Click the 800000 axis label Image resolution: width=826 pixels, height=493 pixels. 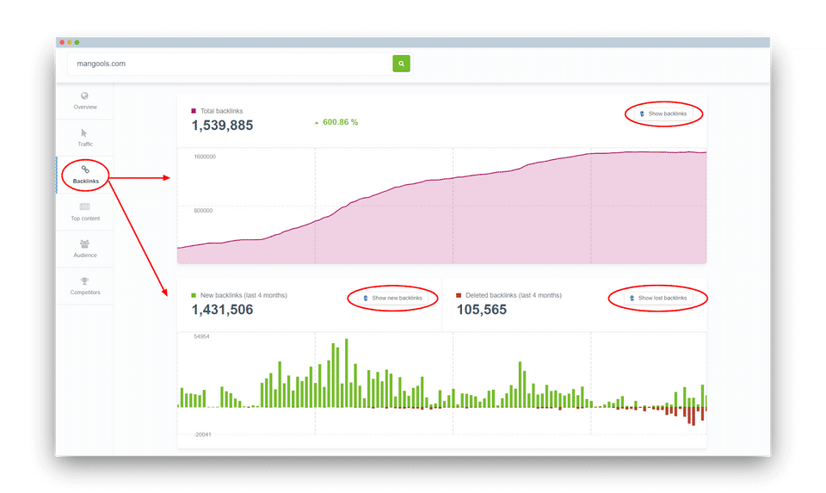(x=203, y=211)
